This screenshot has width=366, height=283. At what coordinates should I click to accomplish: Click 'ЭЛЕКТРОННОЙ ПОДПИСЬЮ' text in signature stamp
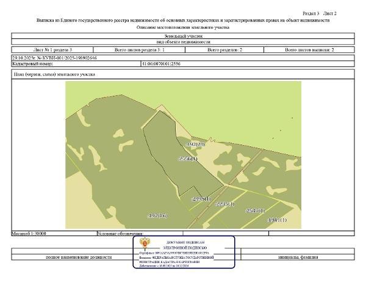[x=185, y=248]
